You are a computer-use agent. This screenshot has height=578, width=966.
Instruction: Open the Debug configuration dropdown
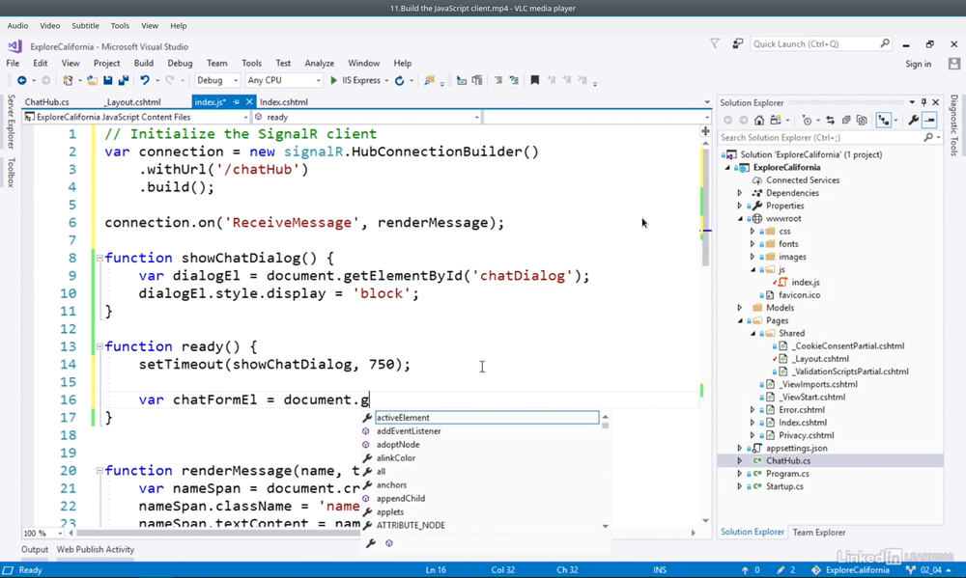tap(217, 81)
